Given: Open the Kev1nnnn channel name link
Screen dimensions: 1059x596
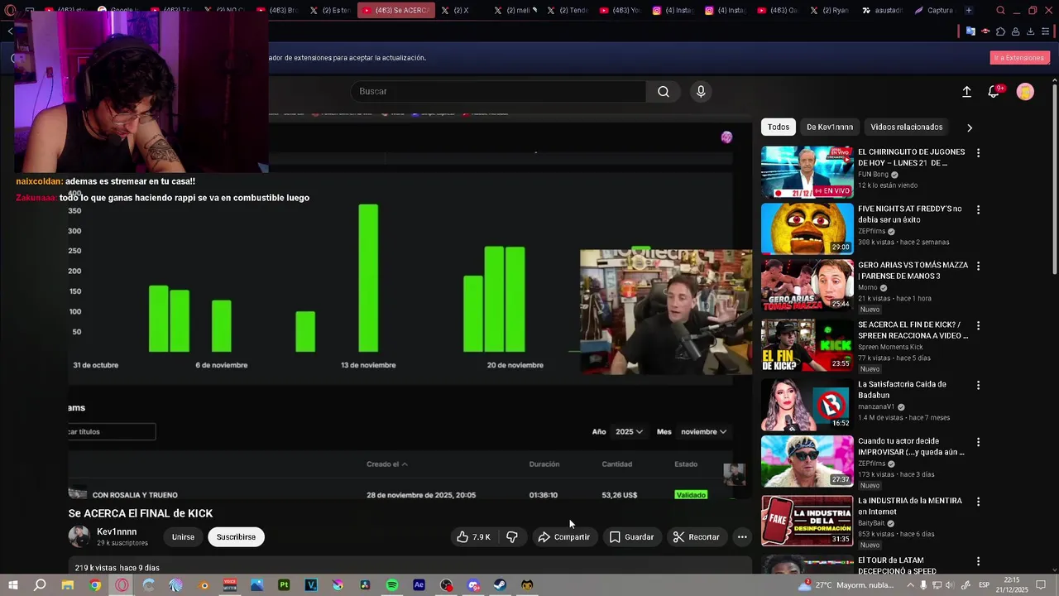Looking at the screenshot, I should (117, 532).
